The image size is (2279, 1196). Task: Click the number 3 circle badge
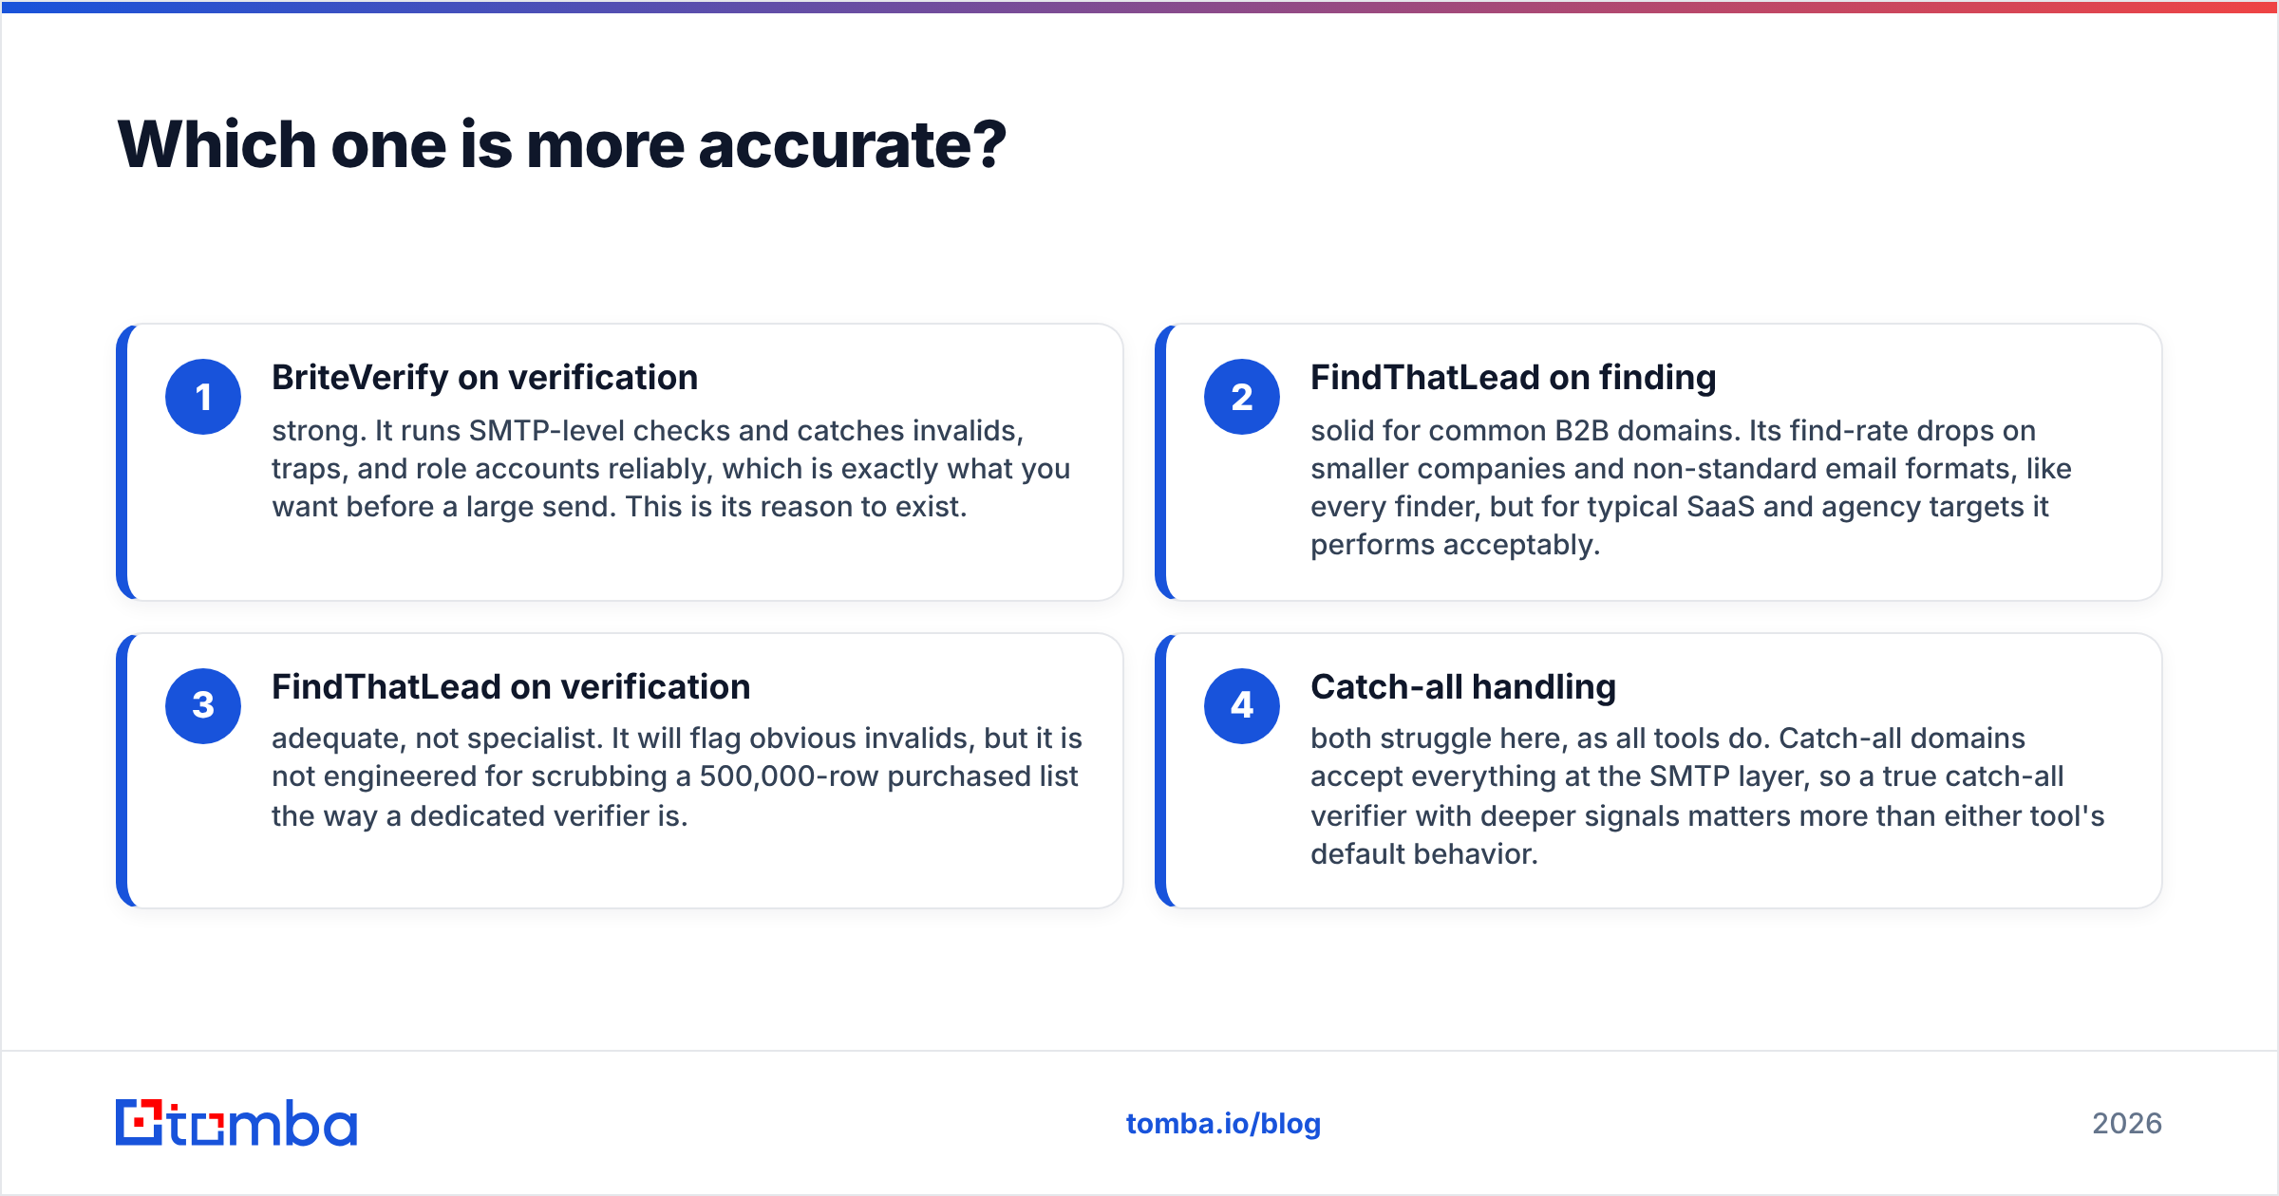pyautogui.click(x=203, y=705)
